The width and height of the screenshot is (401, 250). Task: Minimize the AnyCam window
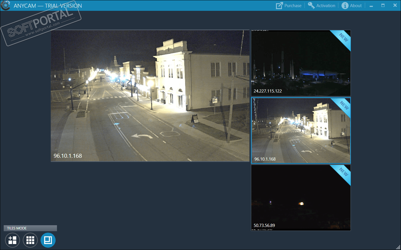(x=371, y=6)
